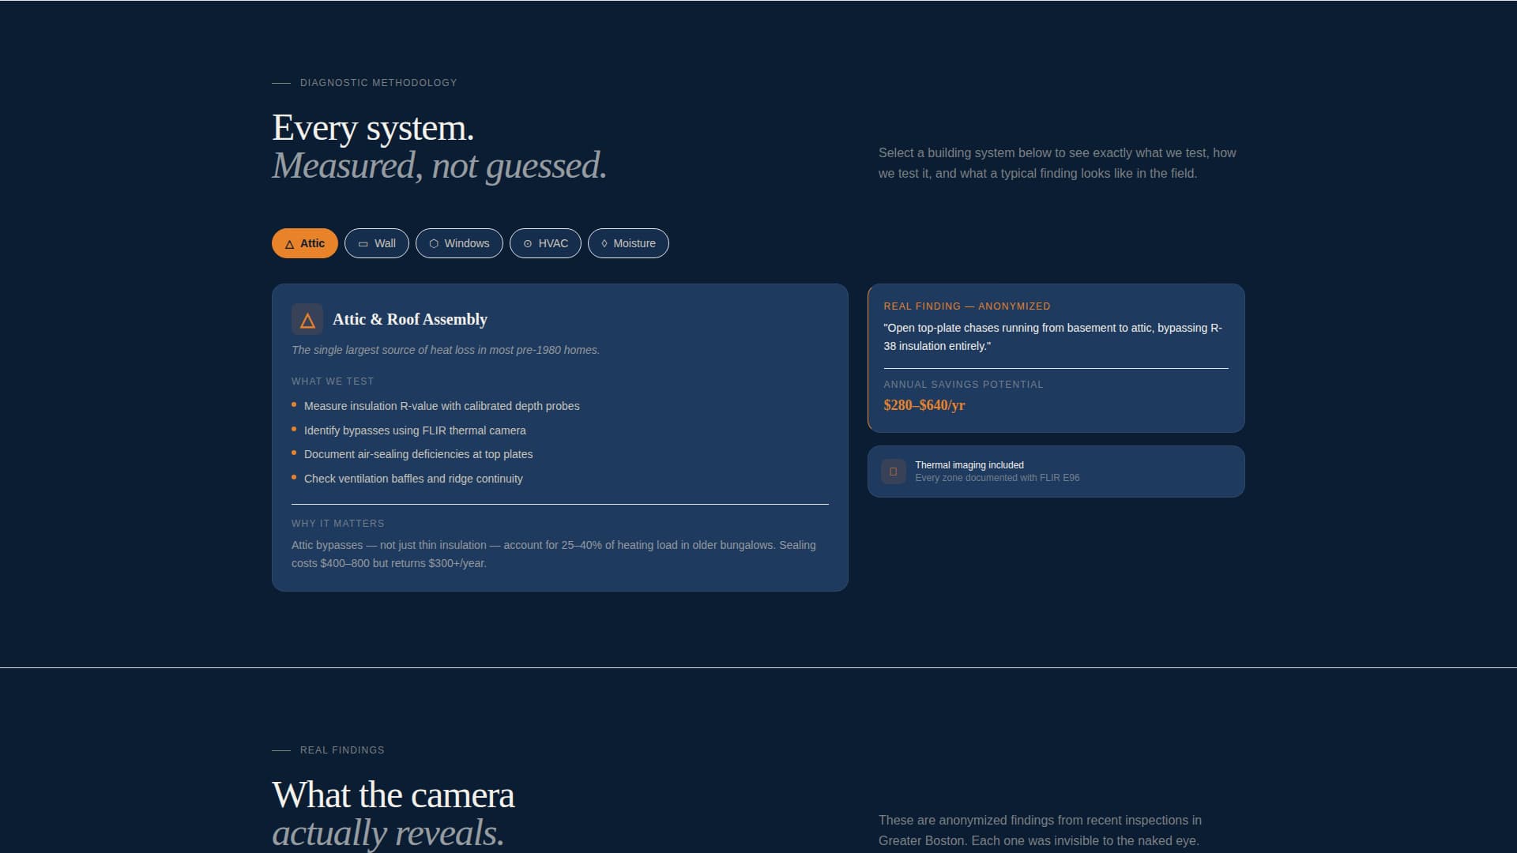Click the bullet marker beside FLIR thermal camera item
The image size is (1517, 853).
(295, 428)
